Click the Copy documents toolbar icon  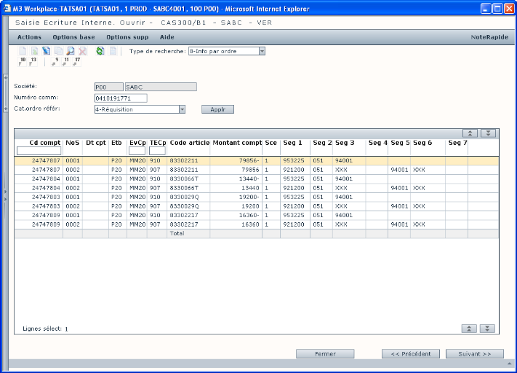(59, 51)
